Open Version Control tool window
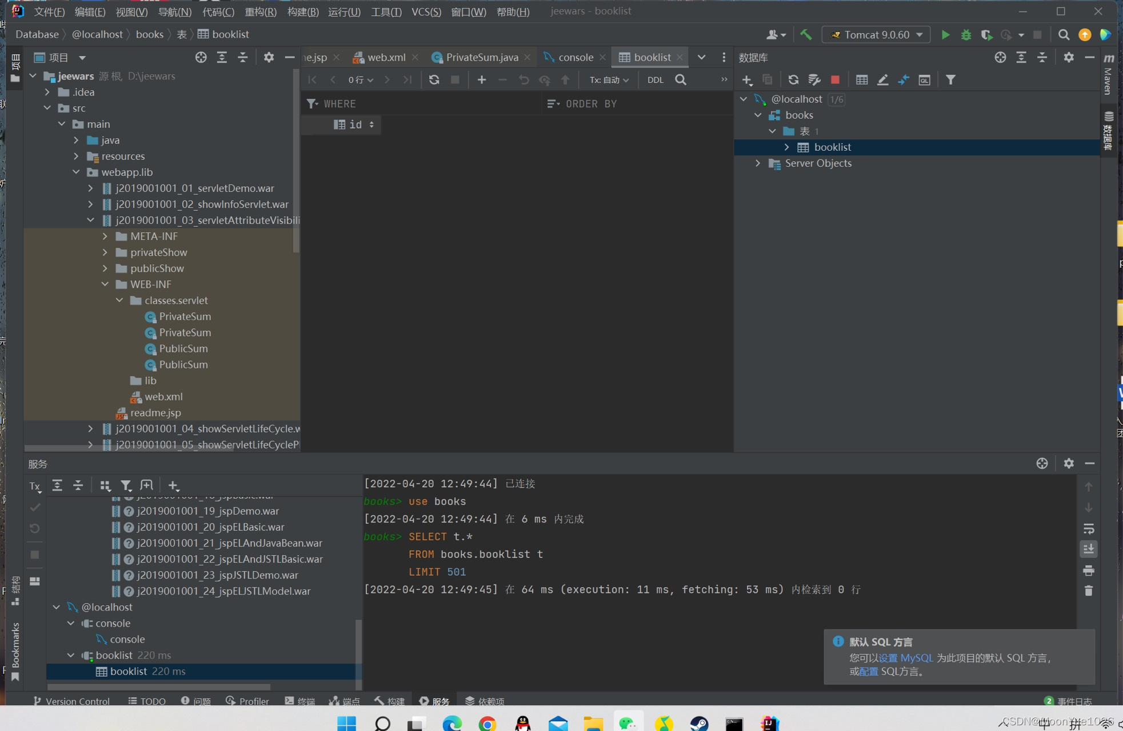 [71, 701]
